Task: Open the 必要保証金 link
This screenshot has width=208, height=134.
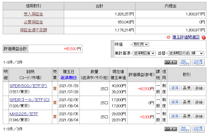Action: coord(33,22)
